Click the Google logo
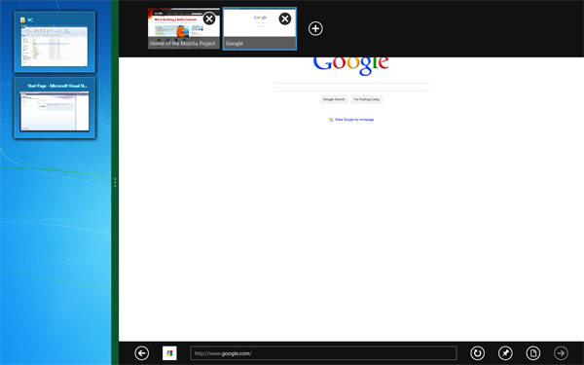Viewport: 584px width, 365px height. (350, 65)
